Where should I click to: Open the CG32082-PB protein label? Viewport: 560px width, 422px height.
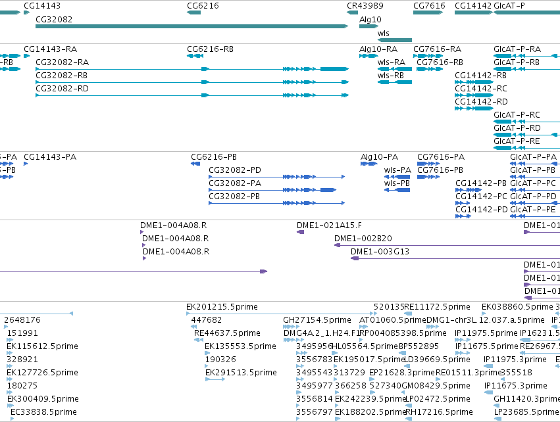[x=234, y=197]
